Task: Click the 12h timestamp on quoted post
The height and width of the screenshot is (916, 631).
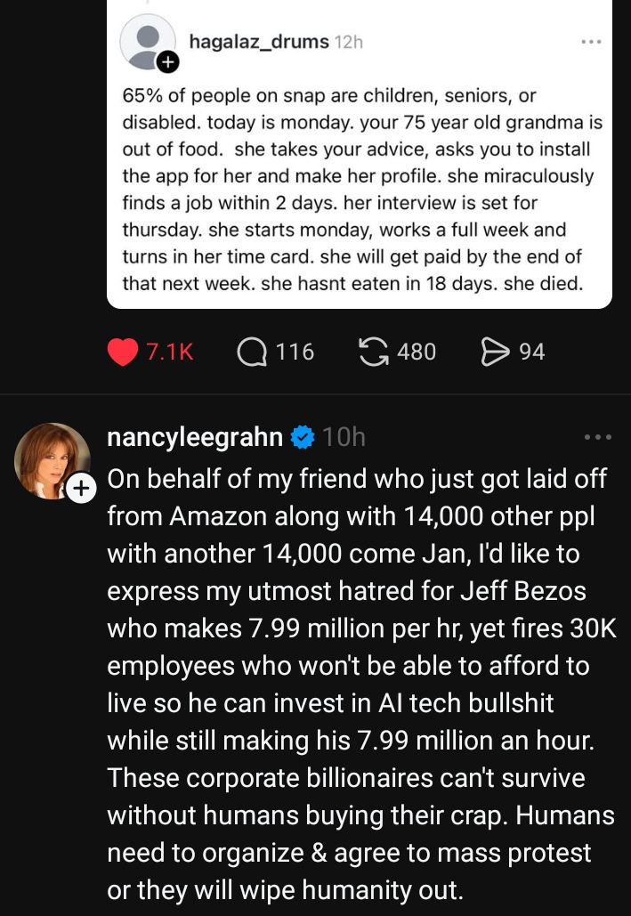Action: (x=348, y=42)
